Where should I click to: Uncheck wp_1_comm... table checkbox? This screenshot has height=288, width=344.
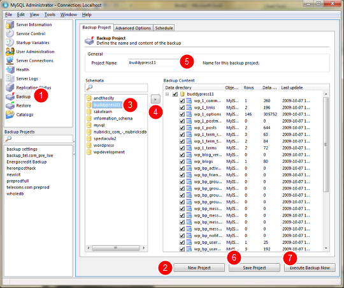(182, 101)
